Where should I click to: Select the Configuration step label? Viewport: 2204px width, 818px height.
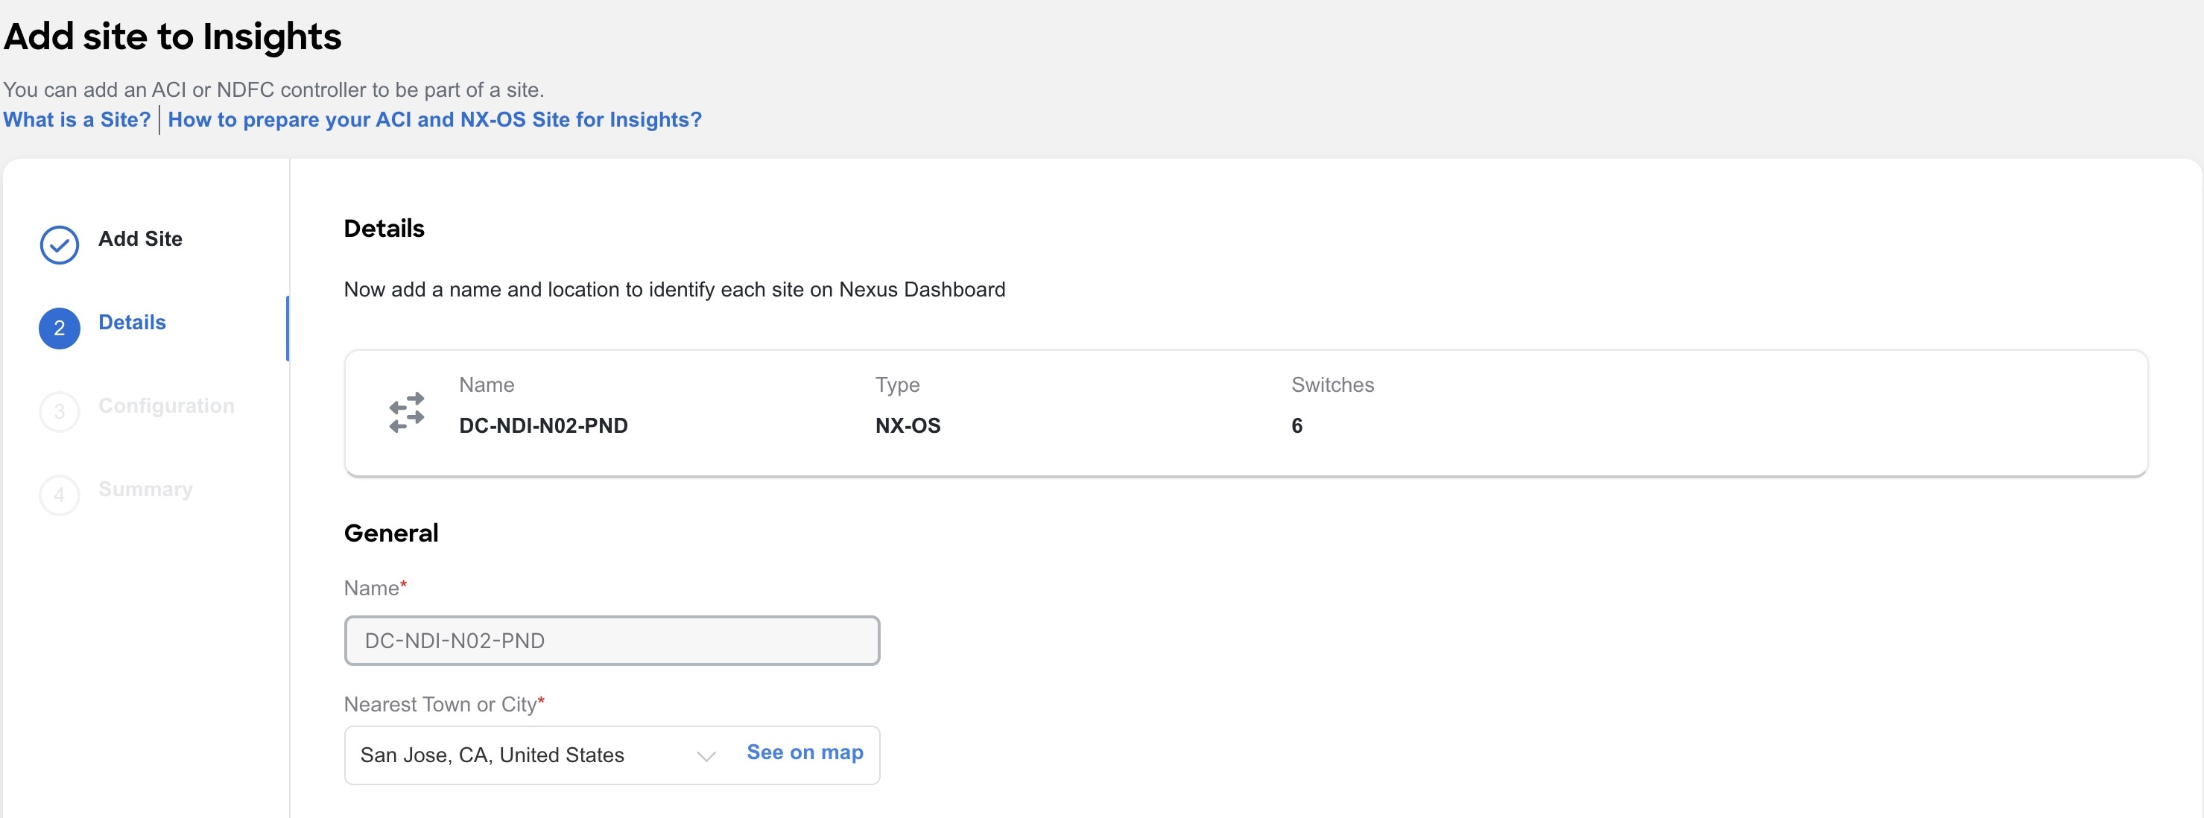[x=166, y=405]
